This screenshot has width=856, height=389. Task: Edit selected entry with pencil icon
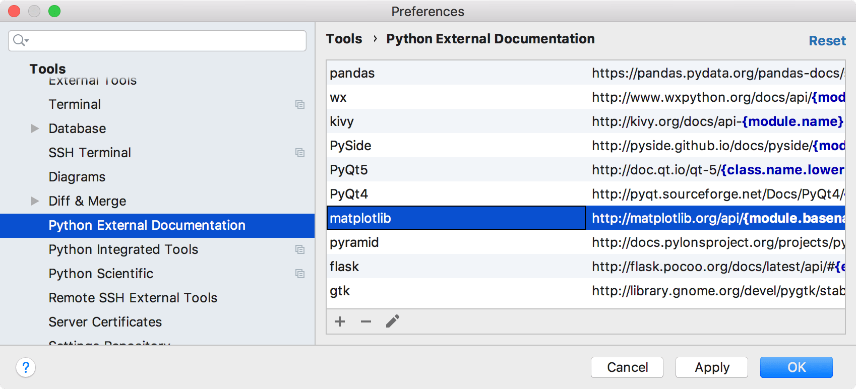click(393, 321)
